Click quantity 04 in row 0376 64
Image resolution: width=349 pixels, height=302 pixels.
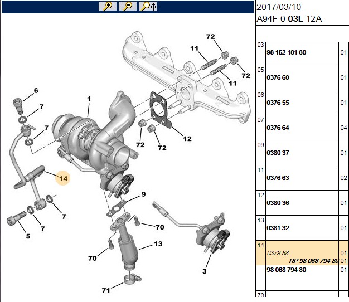[x=343, y=128]
